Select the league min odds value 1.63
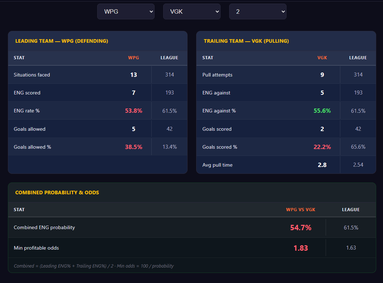This screenshot has width=383, height=283. click(x=351, y=248)
